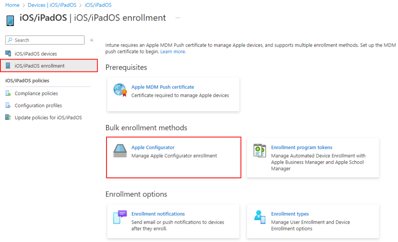Follow the Learn more link

pos(173,52)
